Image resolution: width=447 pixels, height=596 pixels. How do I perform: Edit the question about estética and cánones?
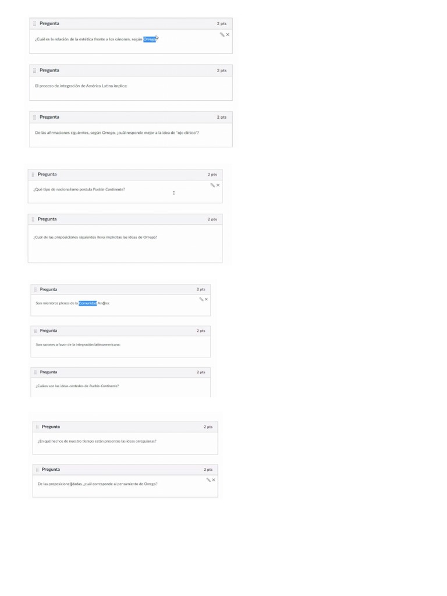coord(222,35)
